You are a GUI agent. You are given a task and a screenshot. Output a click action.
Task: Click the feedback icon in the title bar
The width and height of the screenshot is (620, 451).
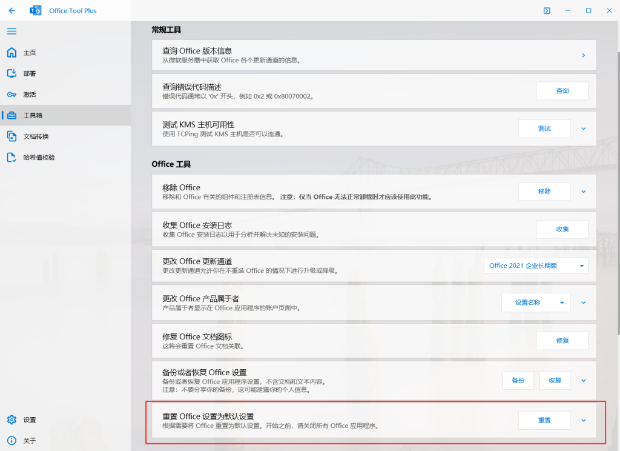pyautogui.click(x=547, y=10)
